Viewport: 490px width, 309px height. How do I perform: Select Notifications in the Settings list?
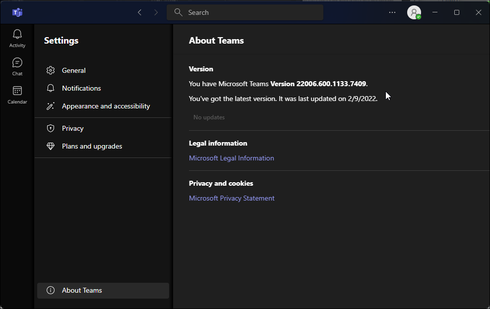point(81,88)
